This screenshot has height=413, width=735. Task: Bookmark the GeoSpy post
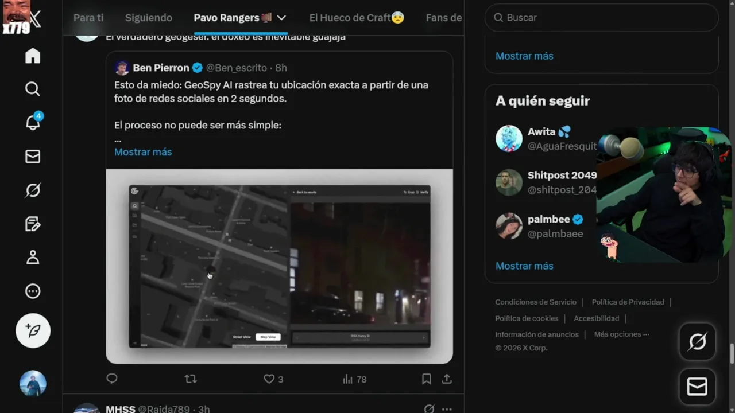click(x=426, y=379)
